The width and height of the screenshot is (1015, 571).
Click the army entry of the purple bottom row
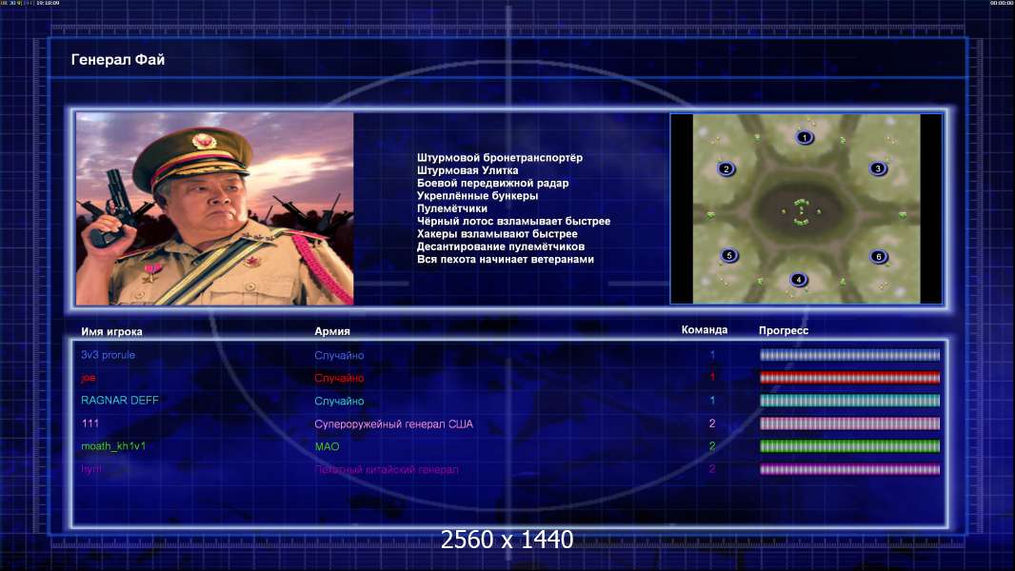tap(387, 469)
